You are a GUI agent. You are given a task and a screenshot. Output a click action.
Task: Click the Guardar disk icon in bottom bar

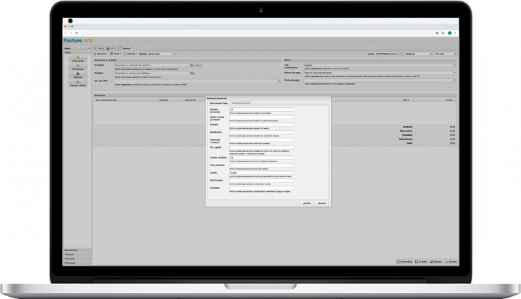pyautogui.click(x=421, y=261)
